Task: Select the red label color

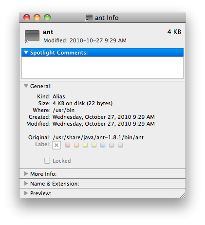Action: [x=68, y=145]
